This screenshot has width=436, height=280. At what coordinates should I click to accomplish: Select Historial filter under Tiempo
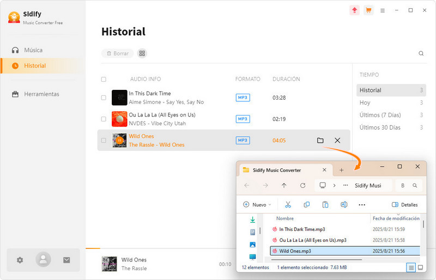point(391,90)
